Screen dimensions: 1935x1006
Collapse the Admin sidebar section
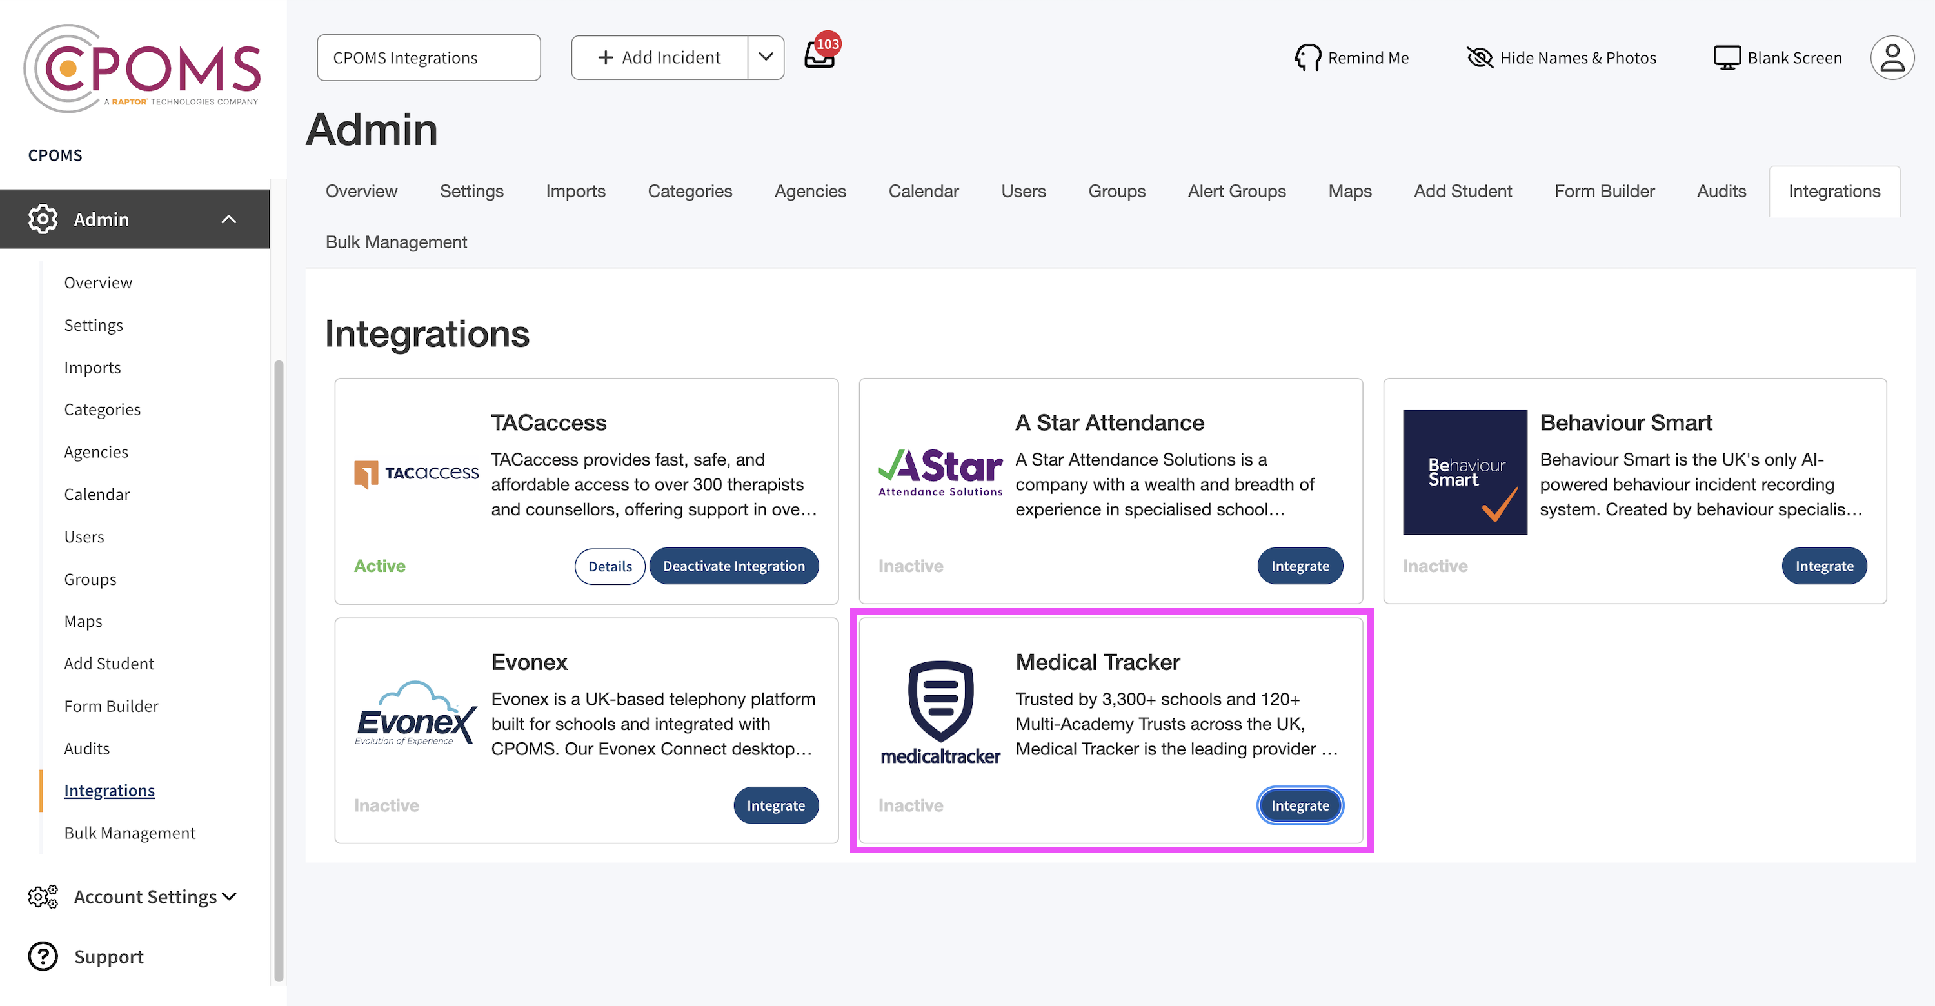point(229,219)
